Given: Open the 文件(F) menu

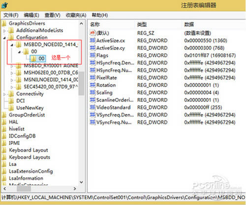Looking at the screenshot, I should pyautogui.click(x=11, y=15).
